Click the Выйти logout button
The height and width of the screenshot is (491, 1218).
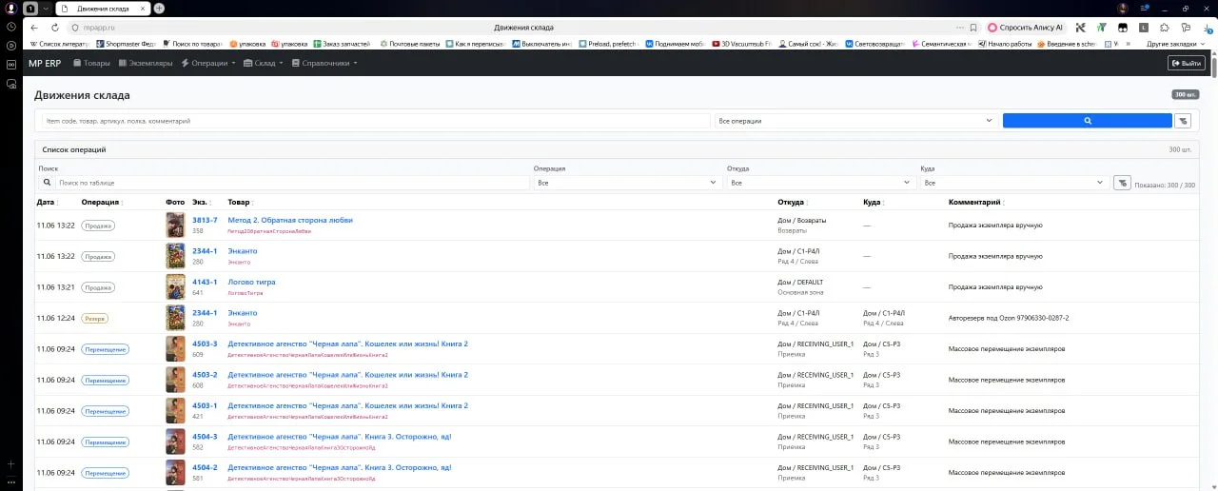click(x=1186, y=63)
